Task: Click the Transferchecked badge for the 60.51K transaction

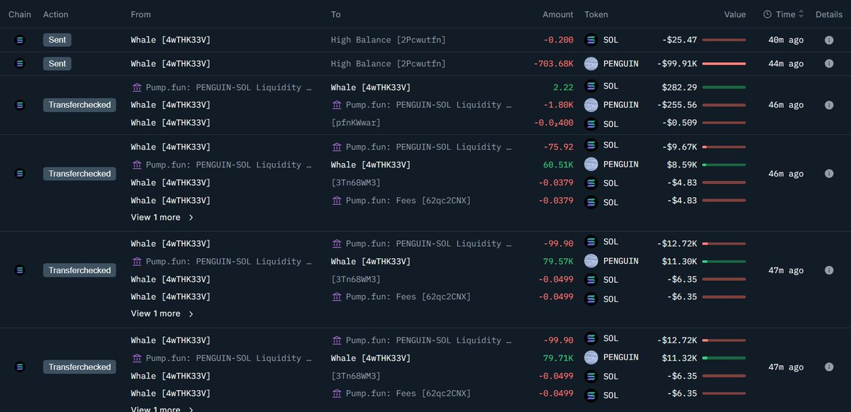Action: 79,174
